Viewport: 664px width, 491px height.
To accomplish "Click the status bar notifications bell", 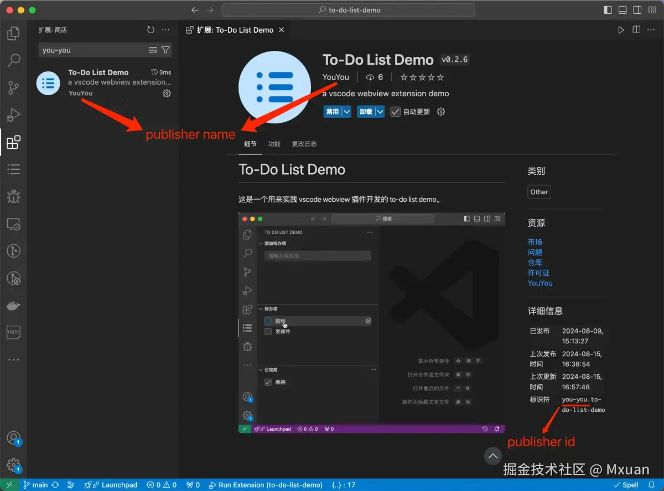I will (x=651, y=485).
